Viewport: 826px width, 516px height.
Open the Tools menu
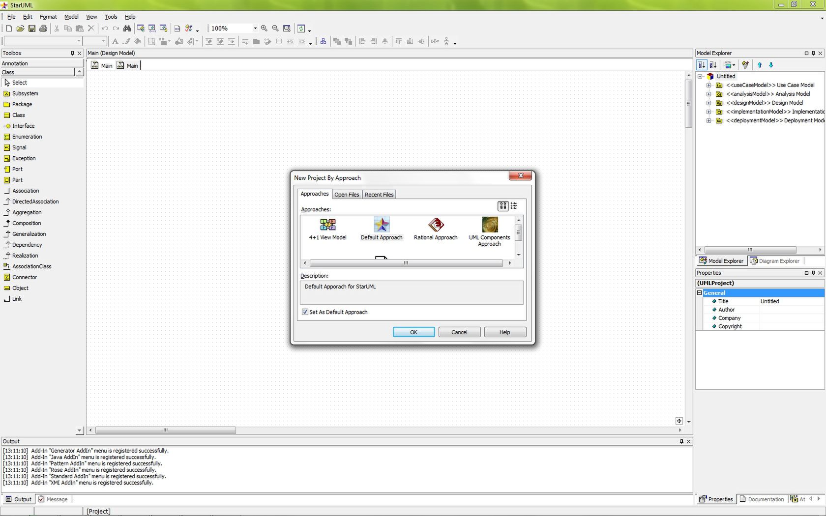click(x=111, y=17)
